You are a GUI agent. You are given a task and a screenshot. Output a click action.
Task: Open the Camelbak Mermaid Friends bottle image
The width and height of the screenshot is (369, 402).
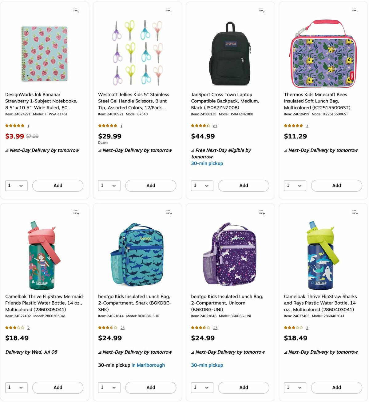click(x=44, y=255)
